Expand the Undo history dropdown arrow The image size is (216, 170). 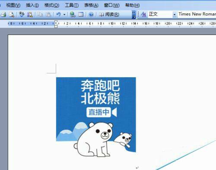[64, 15]
